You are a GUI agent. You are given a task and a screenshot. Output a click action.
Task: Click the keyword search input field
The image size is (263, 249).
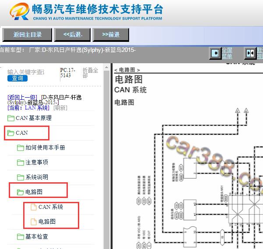click(x=26, y=72)
